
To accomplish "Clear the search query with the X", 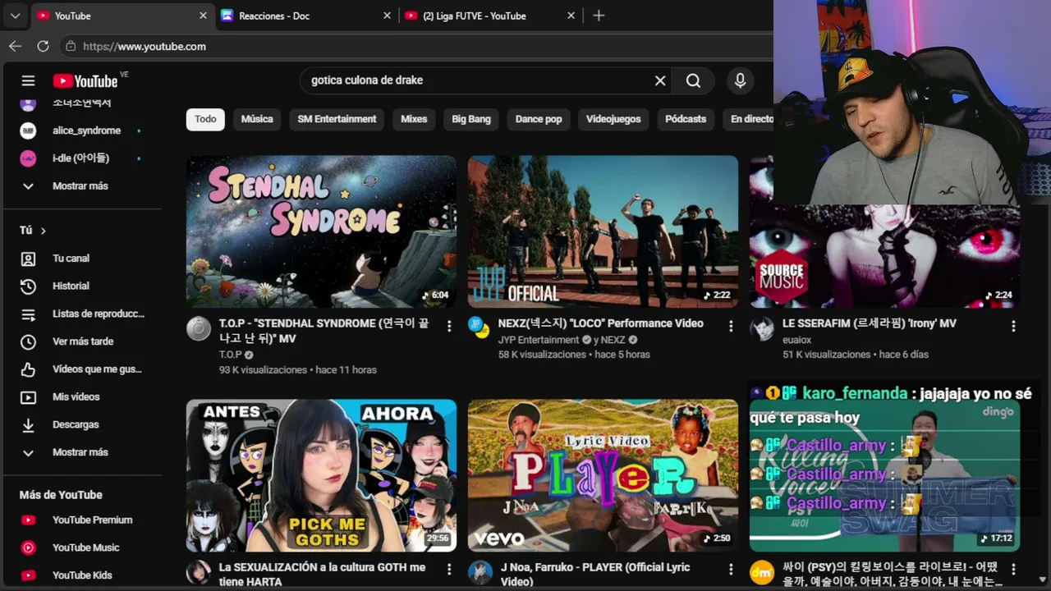I will pos(660,80).
